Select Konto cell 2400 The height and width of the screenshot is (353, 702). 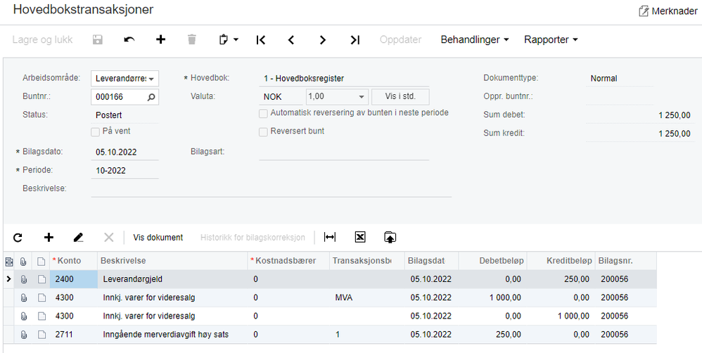(73, 279)
